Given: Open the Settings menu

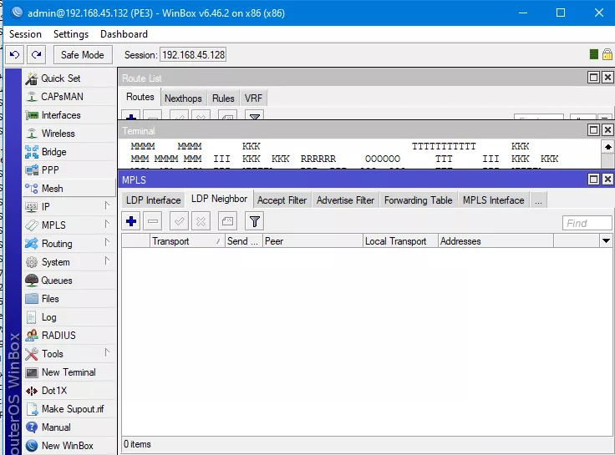Looking at the screenshot, I should click(x=71, y=34).
